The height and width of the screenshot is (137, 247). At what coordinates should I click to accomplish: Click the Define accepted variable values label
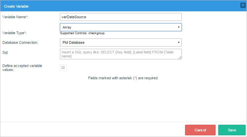23,68
